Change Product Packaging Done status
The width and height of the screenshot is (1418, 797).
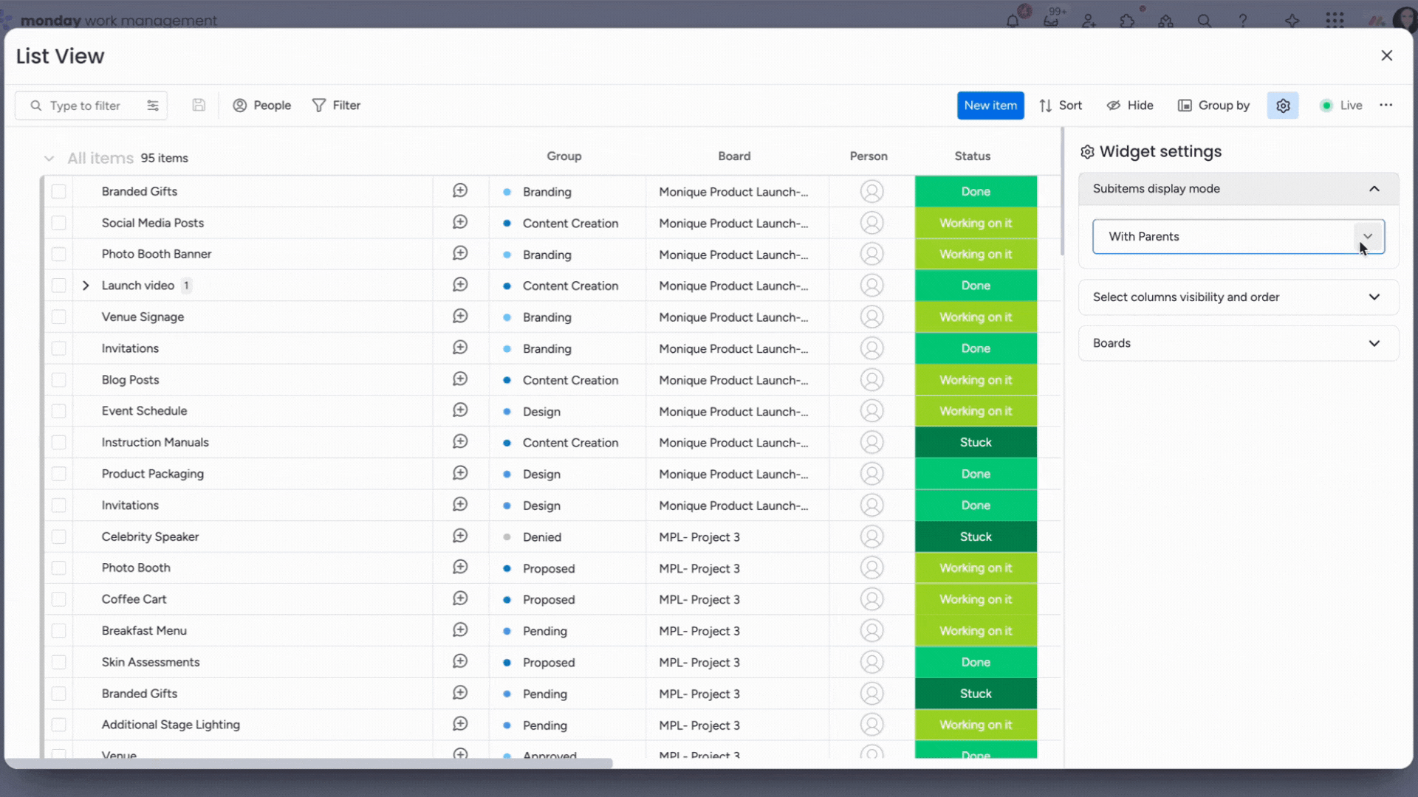tap(976, 474)
